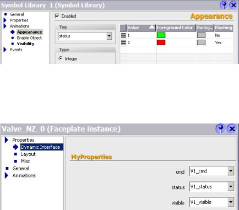239x210 pixels.
Task: Pin the Valve_NZ_0 faceplate instance window
Action: (221, 128)
